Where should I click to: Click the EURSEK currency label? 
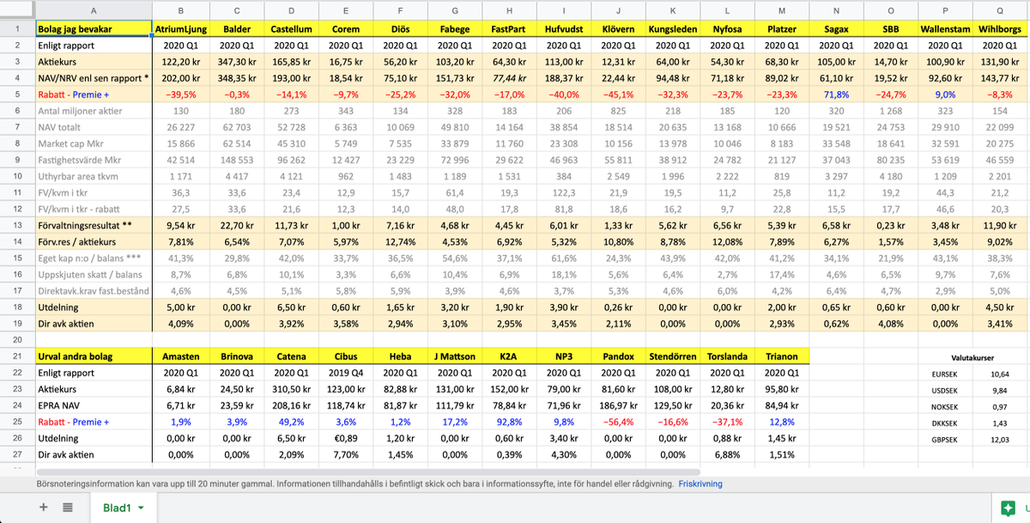pos(946,374)
